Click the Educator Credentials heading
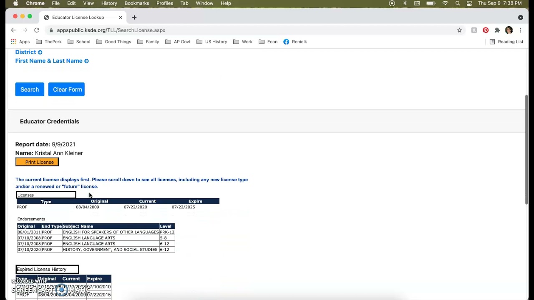The image size is (534, 300). click(50, 121)
